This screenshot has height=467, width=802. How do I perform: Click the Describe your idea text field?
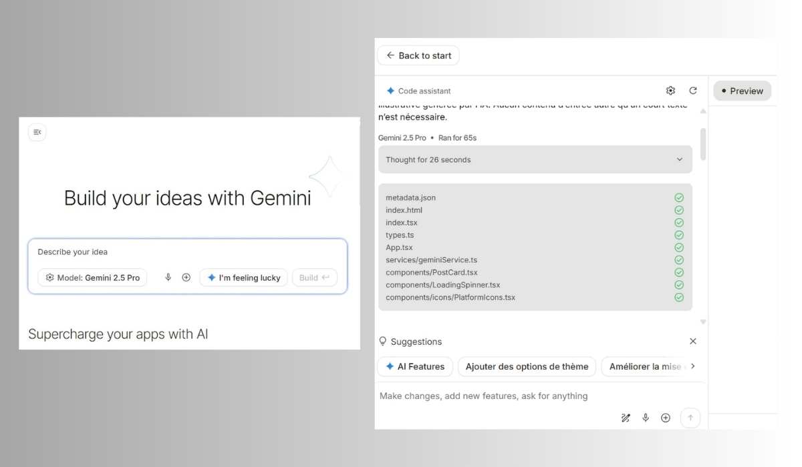187,252
